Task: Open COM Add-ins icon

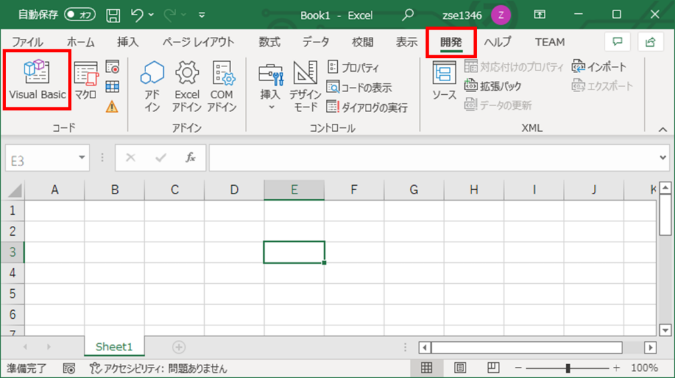Action: [222, 86]
